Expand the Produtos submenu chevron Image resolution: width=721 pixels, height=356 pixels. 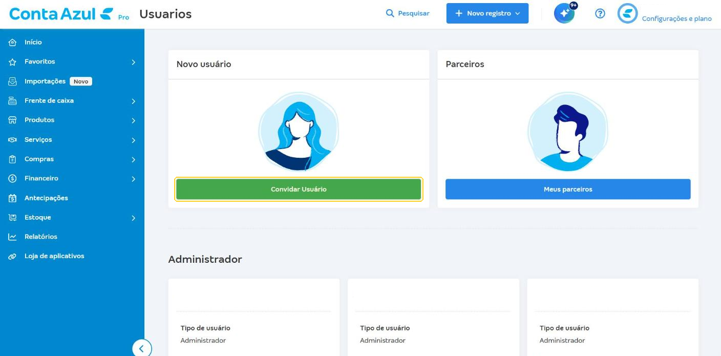point(133,121)
